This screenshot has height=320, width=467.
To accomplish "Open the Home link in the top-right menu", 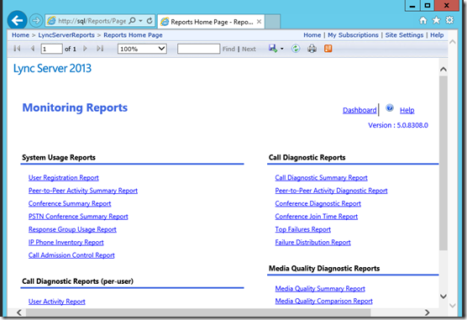I will click(312, 35).
